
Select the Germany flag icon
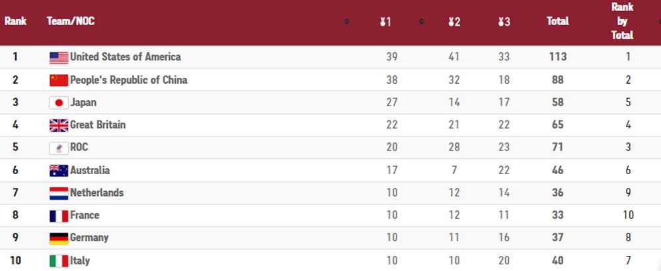click(59, 238)
